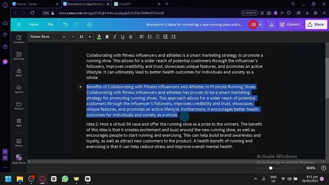Viewport: 329px width, 185px height.
Task: Toggle italic formatting
Action: click(115, 37)
